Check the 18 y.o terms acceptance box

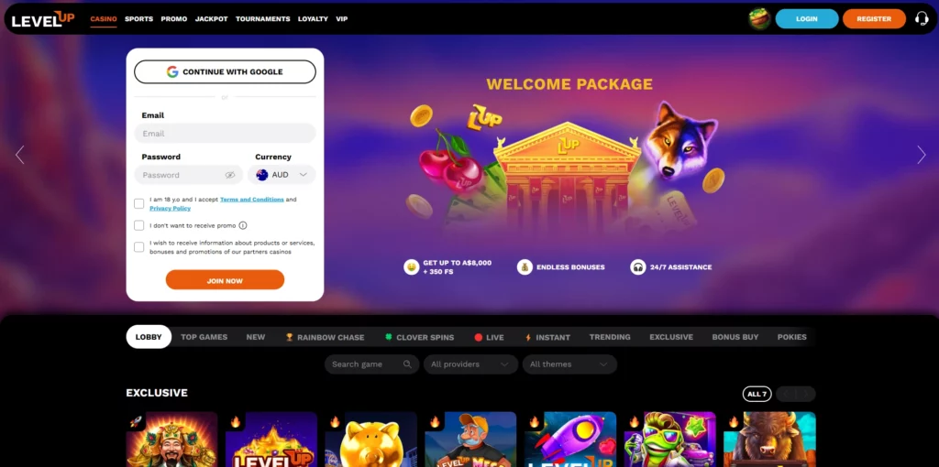coord(139,204)
